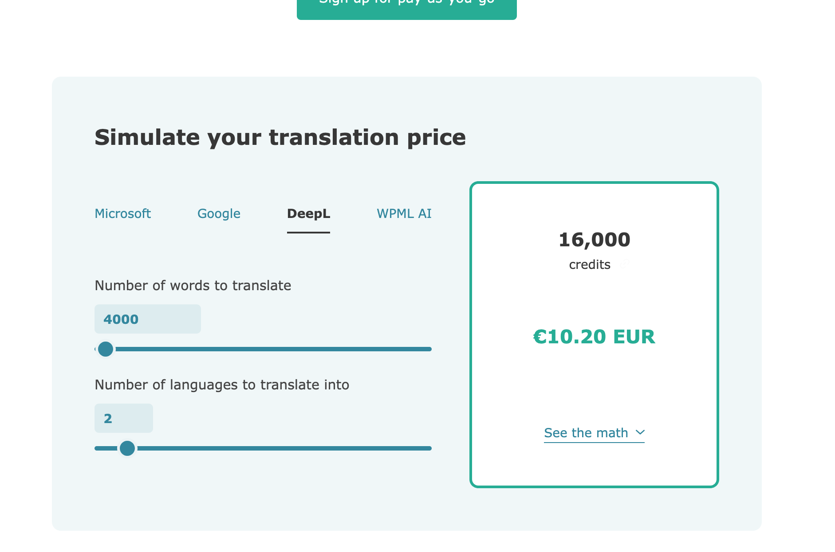Click the faint link icon beside credits
Image resolution: width=835 pixels, height=552 pixels.
(x=624, y=264)
